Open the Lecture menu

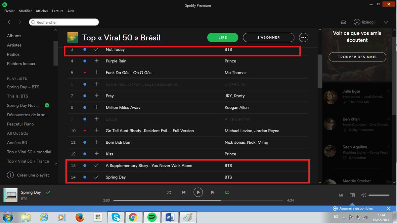[x=58, y=11]
